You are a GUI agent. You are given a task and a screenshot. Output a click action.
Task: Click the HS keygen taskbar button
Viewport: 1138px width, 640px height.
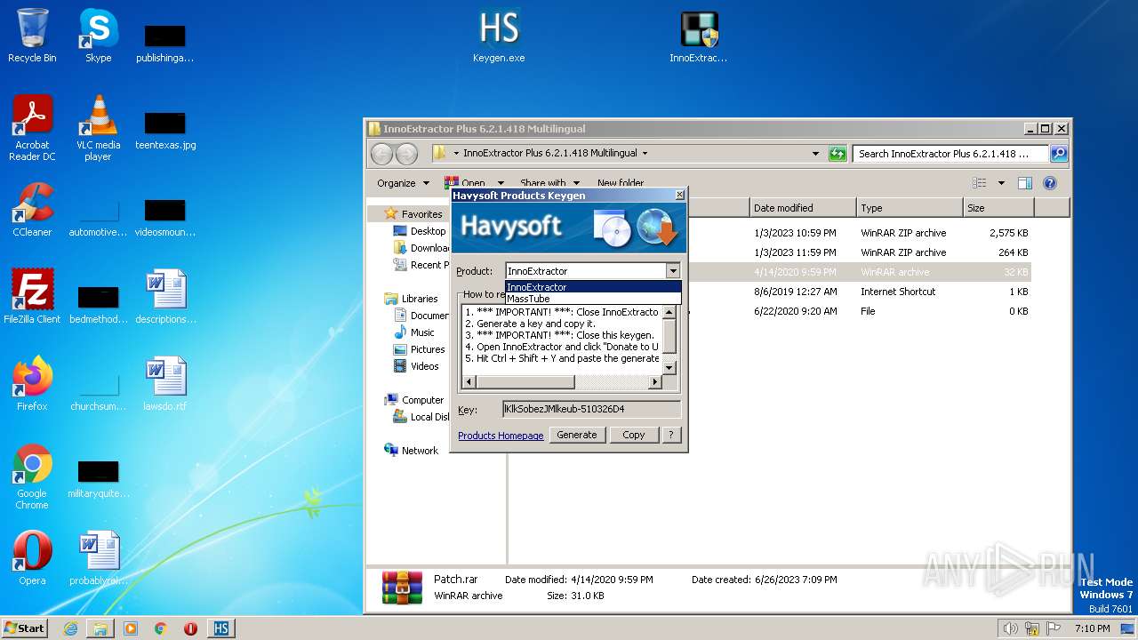pos(221,628)
